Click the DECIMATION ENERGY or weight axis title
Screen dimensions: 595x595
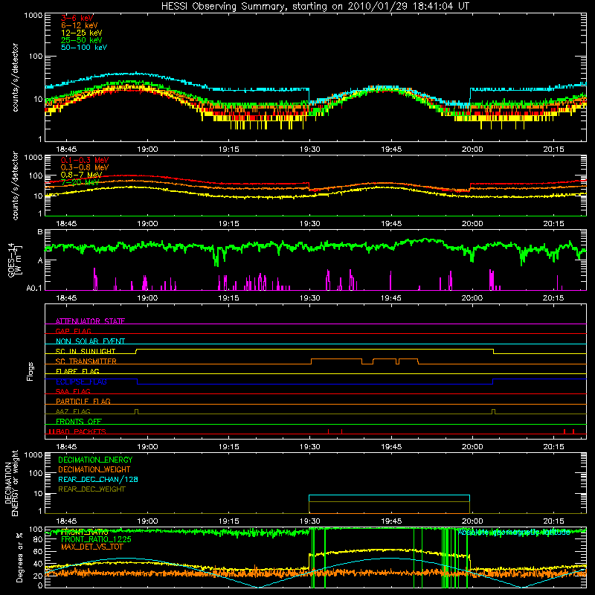click(x=11, y=483)
